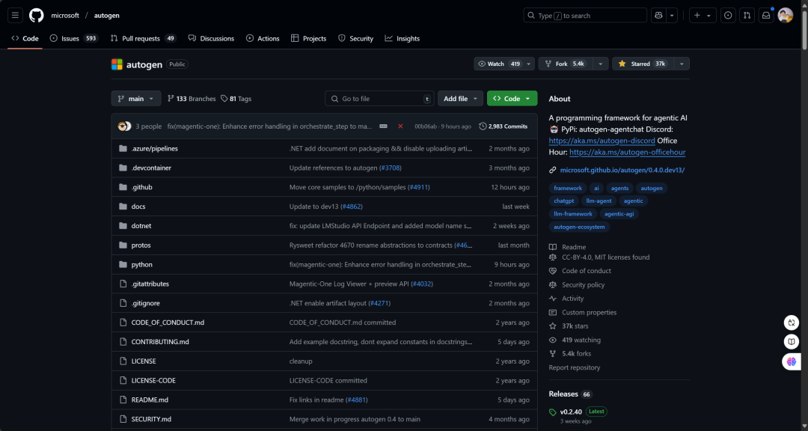The height and width of the screenshot is (431, 808).
Task: Focus the Type / to search field
Action: (x=585, y=16)
